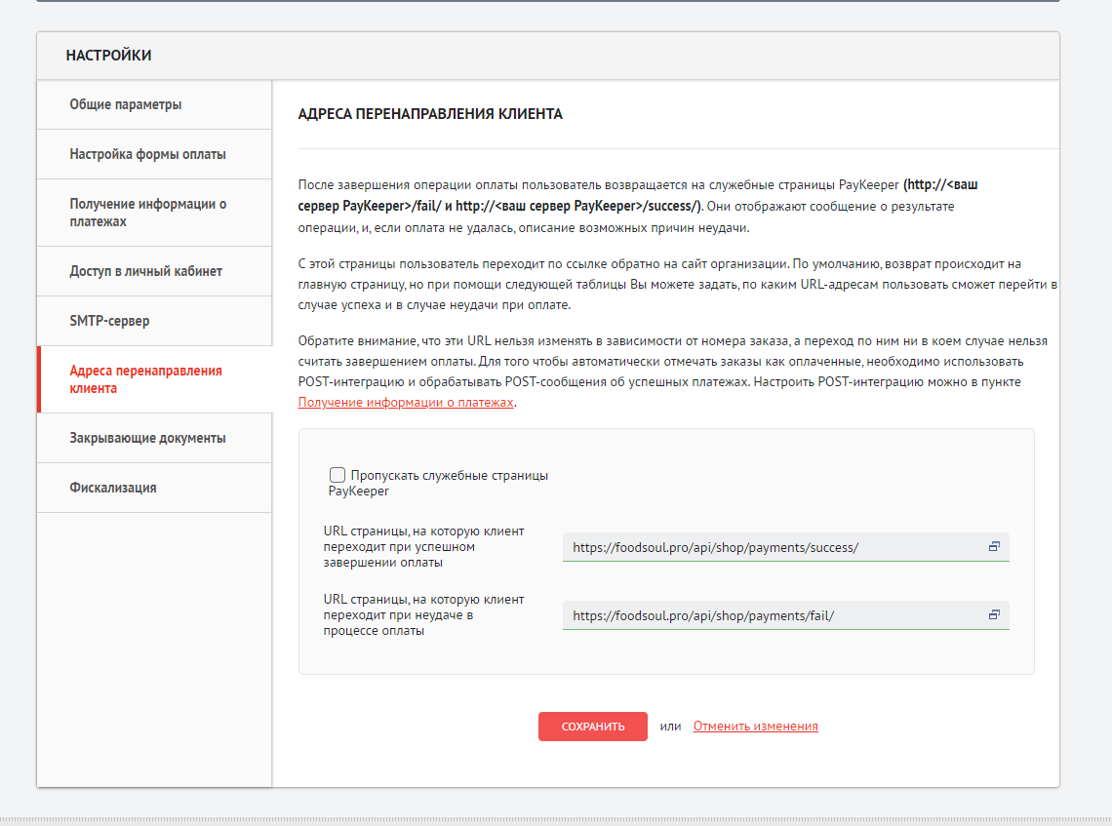
Task: Open 'Доступ в личный кабинет' settings
Action: 146,271
